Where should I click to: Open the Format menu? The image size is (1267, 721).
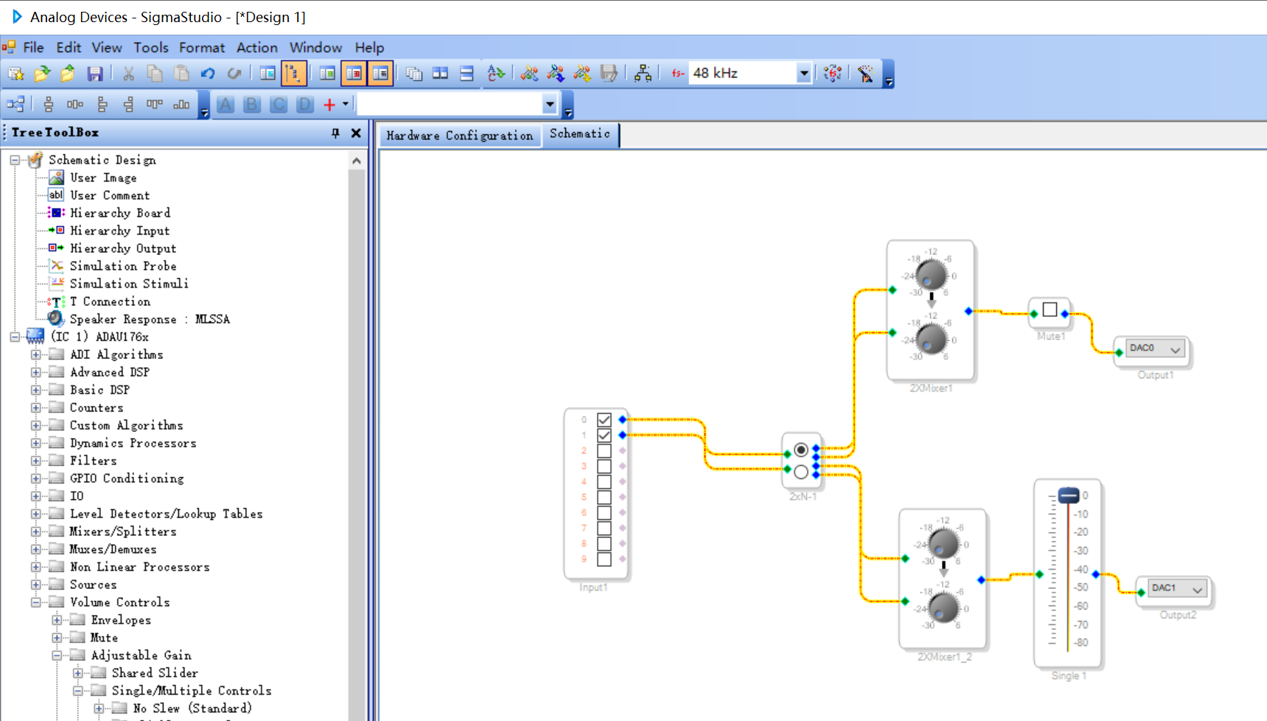coord(202,47)
